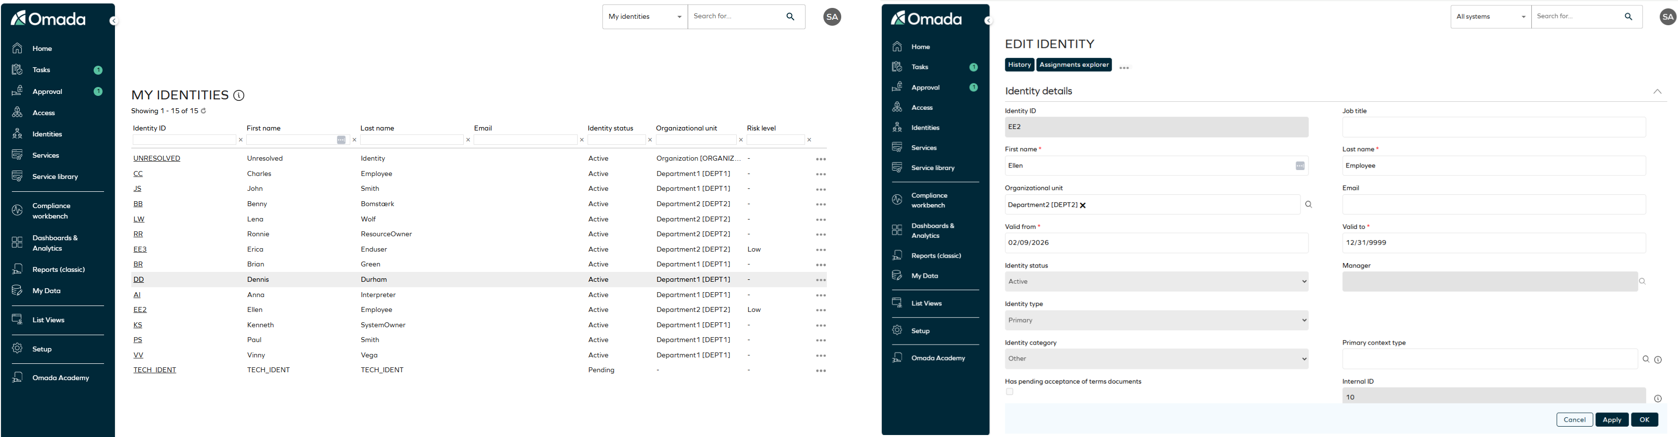Open the EE2 identity link
The width and height of the screenshot is (1678, 437).
[140, 310]
